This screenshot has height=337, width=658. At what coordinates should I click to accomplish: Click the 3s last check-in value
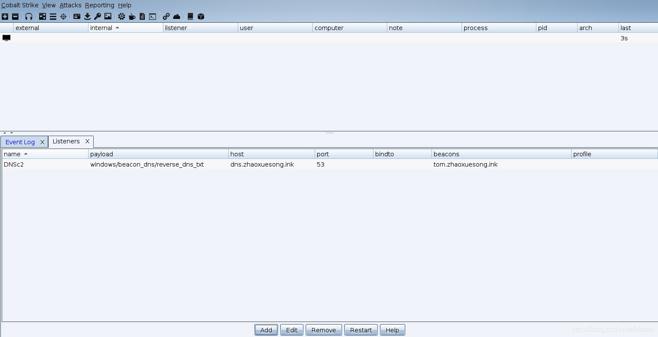pyautogui.click(x=624, y=38)
